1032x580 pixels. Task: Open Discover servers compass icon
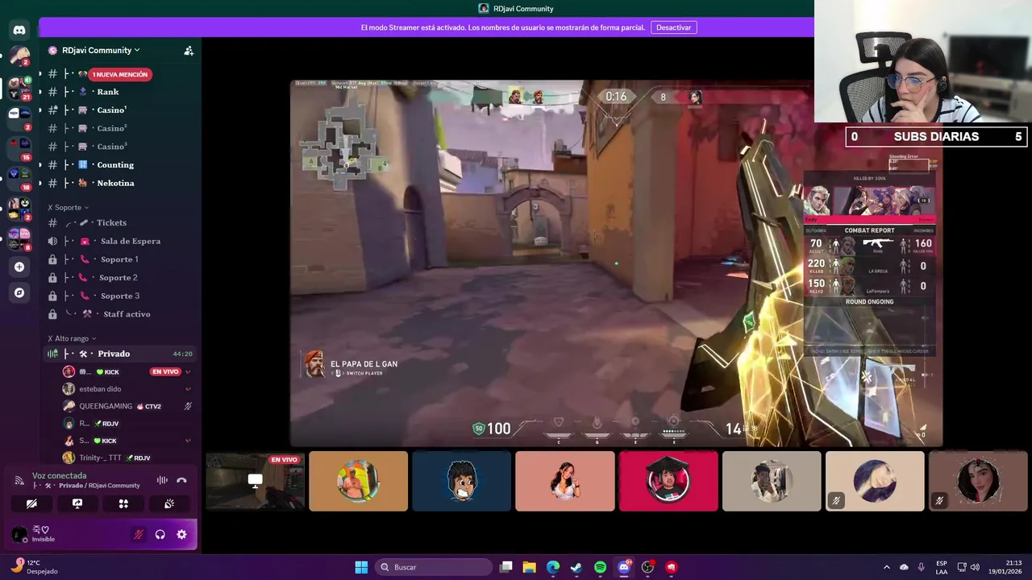(19, 292)
